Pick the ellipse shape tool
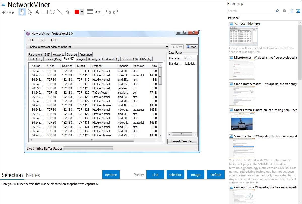The width and height of the screenshot is (302, 204). pos(52,12)
